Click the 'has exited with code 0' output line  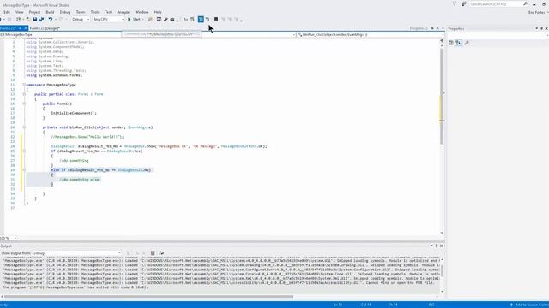point(75,287)
